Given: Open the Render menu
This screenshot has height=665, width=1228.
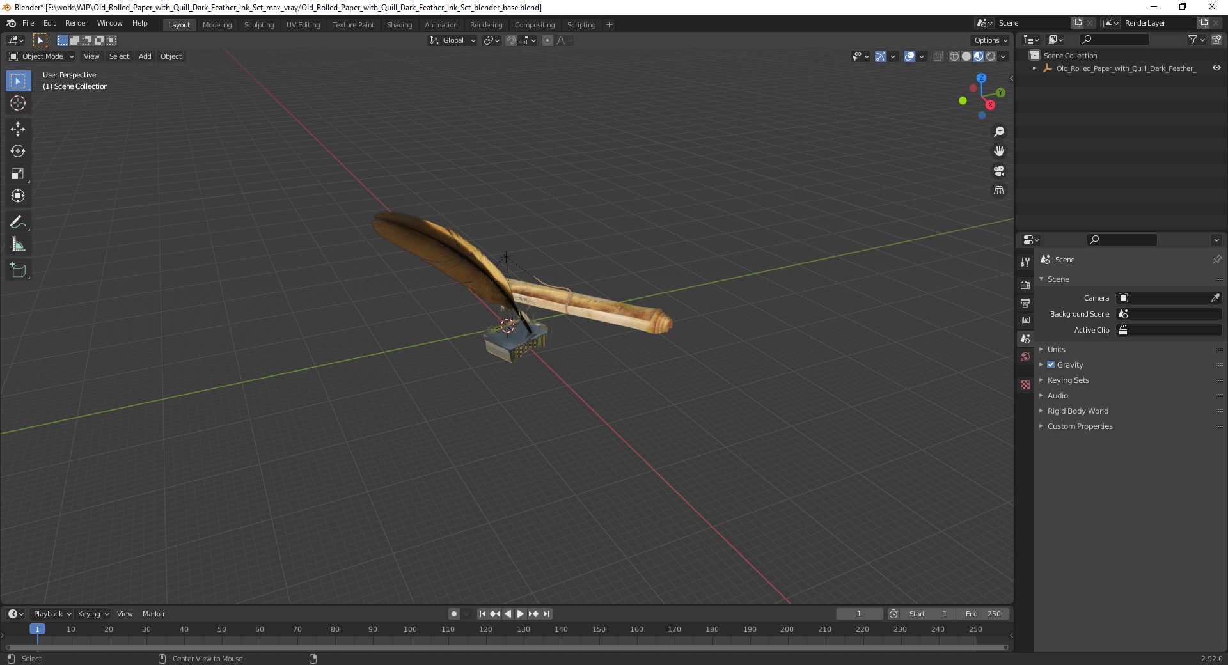Looking at the screenshot, I should pyautogui.click(x=76, y=23).
